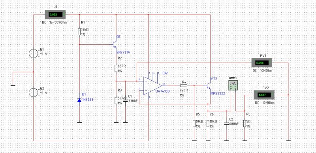Select PV2 voltmeter reading 4.637
The width and height of the screenshot is (316, 153).
coord(263,95)
